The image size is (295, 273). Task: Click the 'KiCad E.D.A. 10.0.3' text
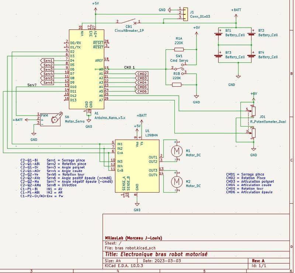click(x=124, y=266)
